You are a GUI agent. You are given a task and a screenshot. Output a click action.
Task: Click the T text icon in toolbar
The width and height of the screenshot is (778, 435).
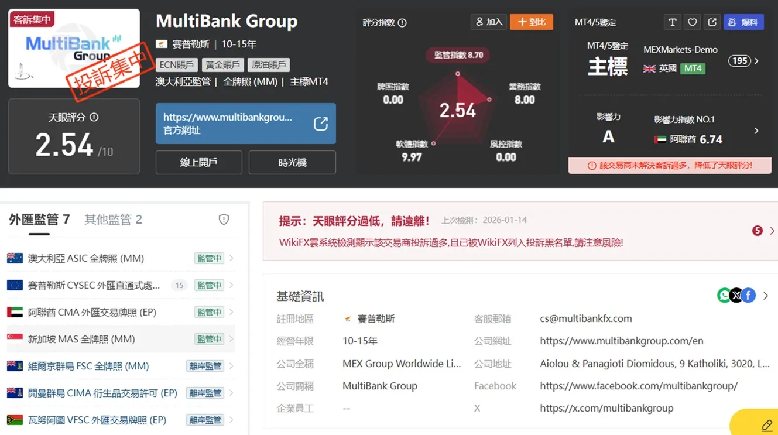[672, 22]
